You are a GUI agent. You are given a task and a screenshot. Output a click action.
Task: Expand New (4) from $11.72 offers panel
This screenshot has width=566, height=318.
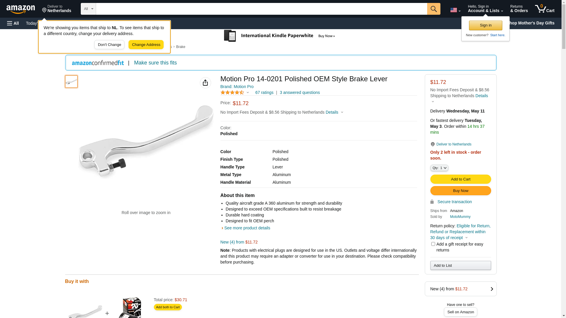point(460,289)
